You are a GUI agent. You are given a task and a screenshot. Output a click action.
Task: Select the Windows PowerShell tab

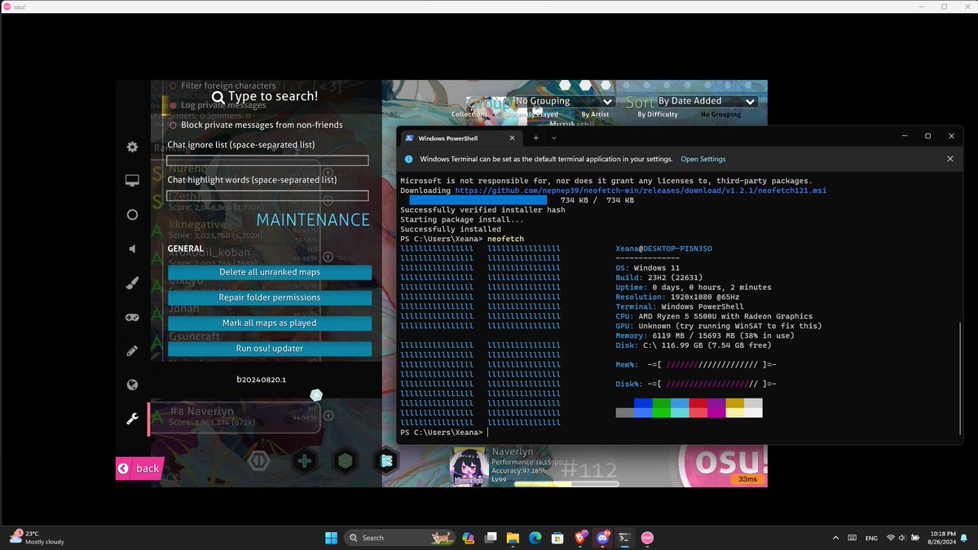[460, 138]
